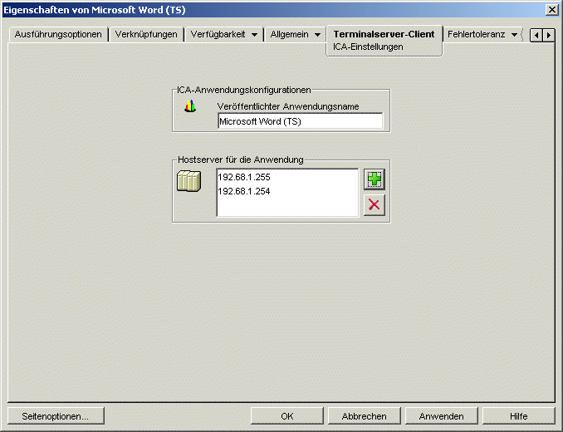Open the Allgemein tab dropdown arrow
Screen dimensions: 563x432
(317, 35)
